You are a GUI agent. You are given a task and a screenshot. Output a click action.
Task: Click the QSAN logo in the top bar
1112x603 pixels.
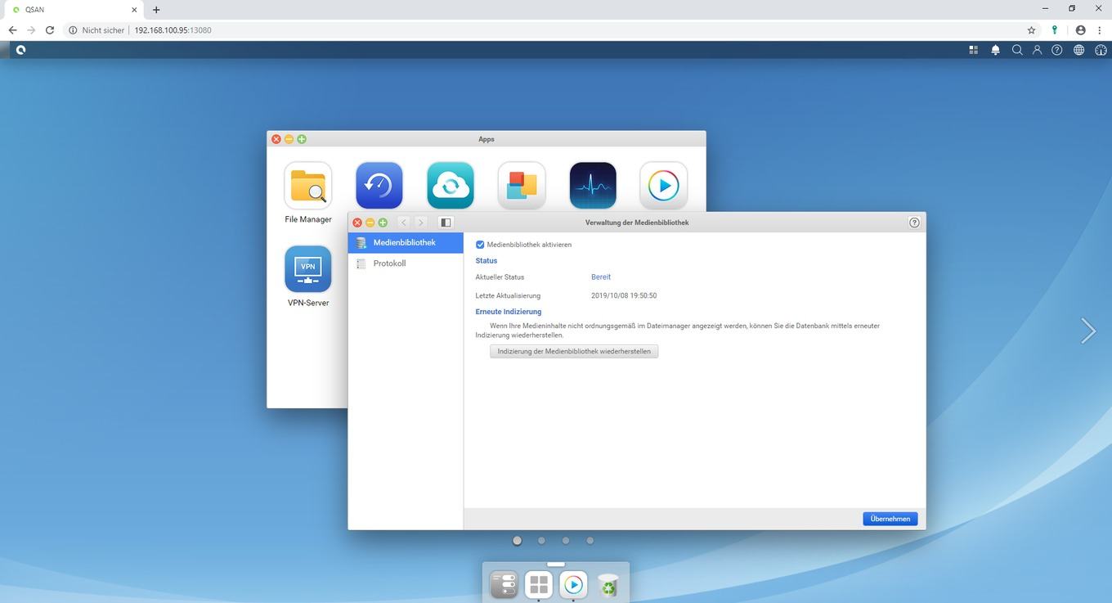pos(20,50)
